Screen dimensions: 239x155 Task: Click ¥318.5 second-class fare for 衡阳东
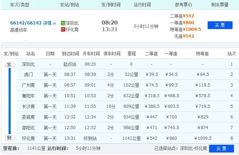(x=152, y=96)
